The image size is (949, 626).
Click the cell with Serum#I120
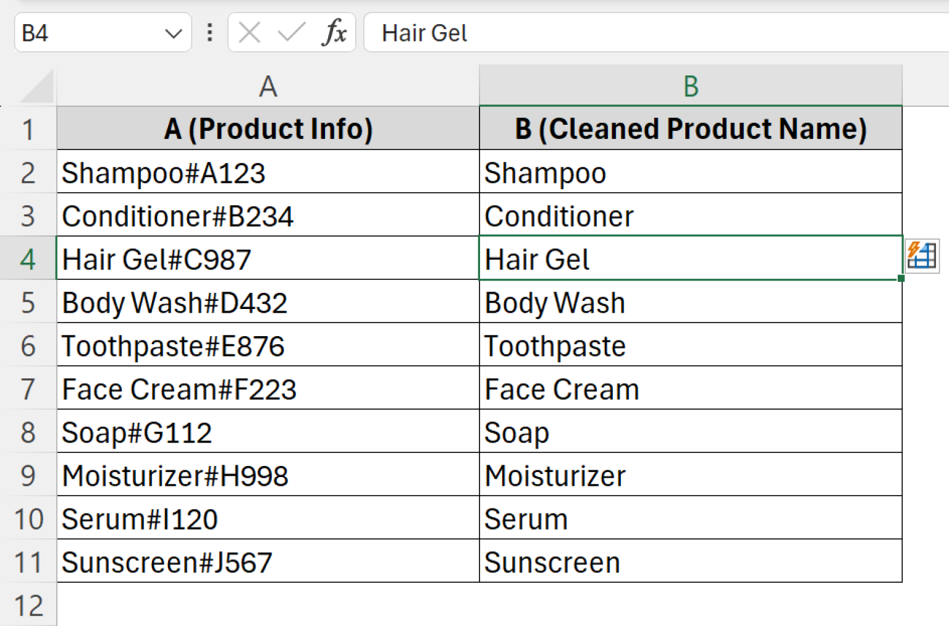[185, 518]
